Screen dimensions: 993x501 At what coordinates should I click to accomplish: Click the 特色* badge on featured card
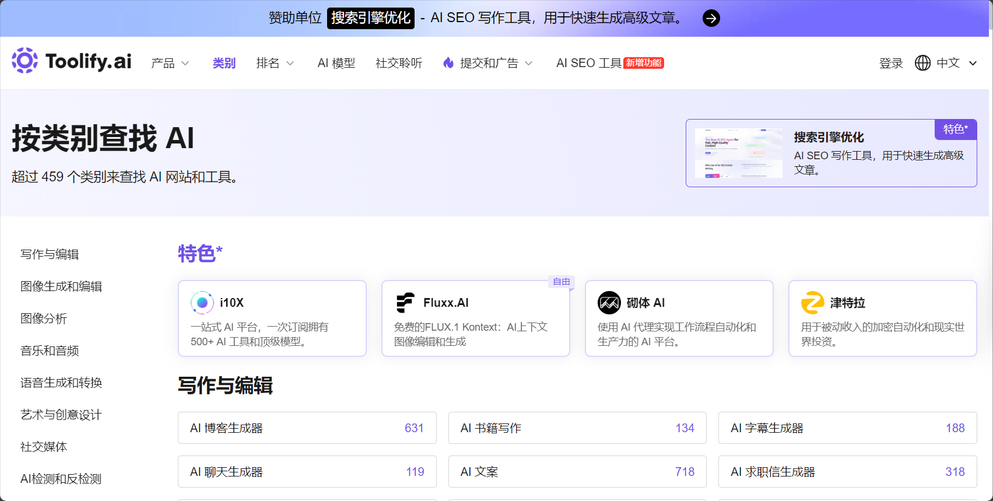click(x=956, y=129)
